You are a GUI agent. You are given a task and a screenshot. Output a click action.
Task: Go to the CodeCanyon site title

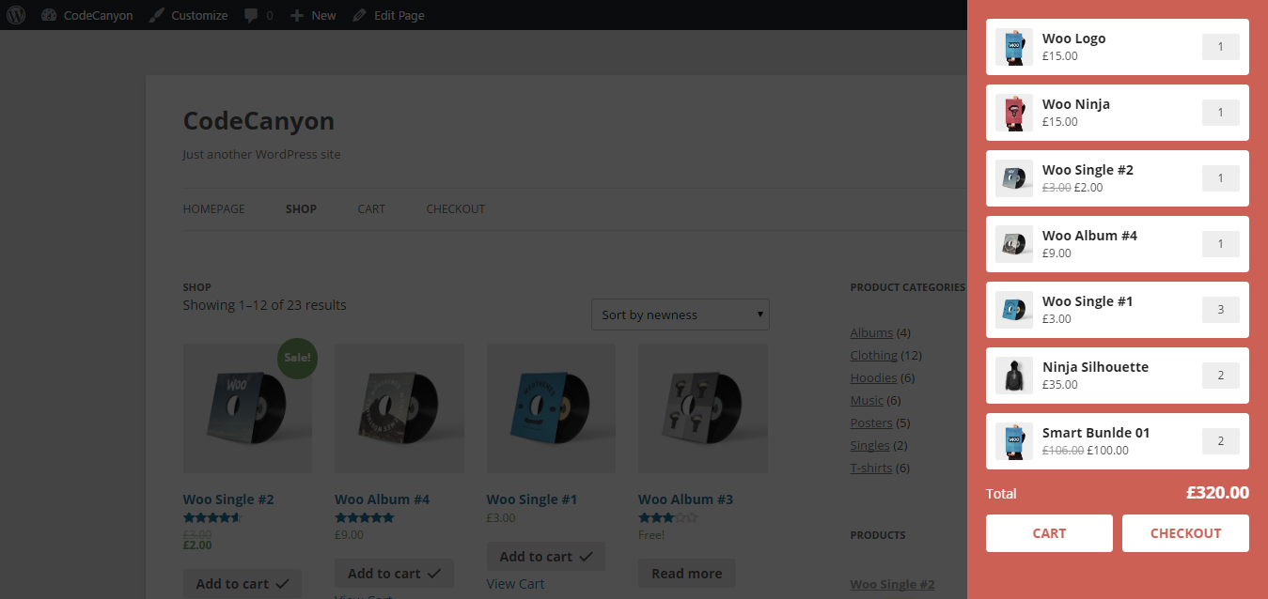[258, 121]
